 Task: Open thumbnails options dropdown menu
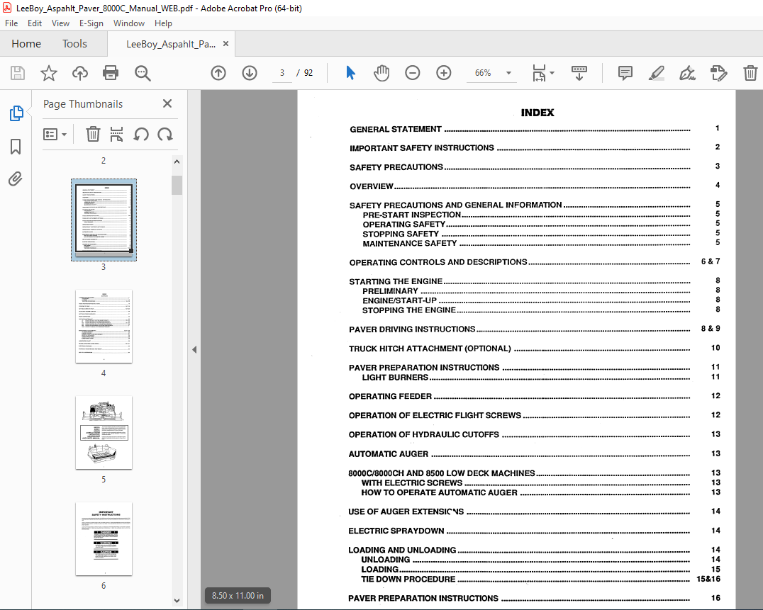tap(55, 134)
